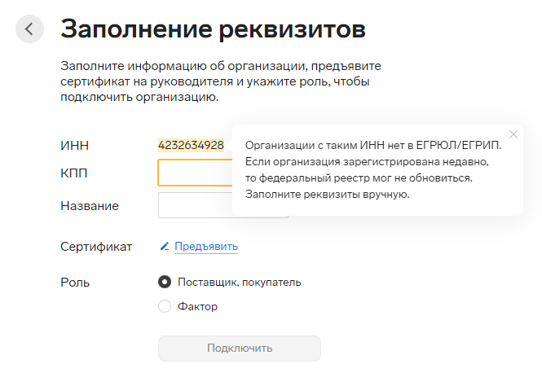
Task: Click the Название field label
Action: 90,206
